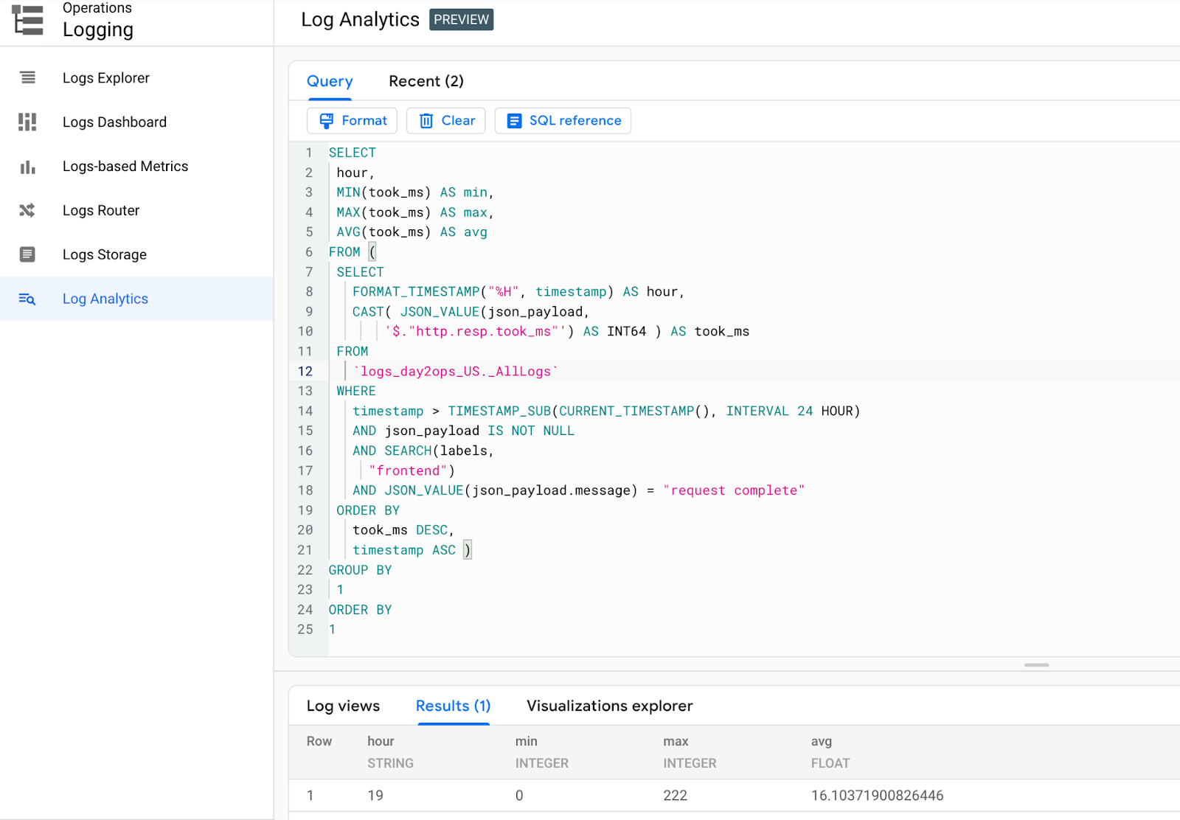Image resolution: width=1180 pixels, height=820 pixels.
Task: Open the Visualizations explorer tab
Action: coord(610,706)
